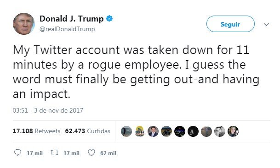Viewport: 280px width, 168px height.
Task: Expand the tweet options chevron
Action: click(x=266, y=24)
